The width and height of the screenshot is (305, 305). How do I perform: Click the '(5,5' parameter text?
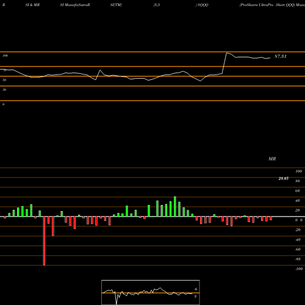pos(157,5)
